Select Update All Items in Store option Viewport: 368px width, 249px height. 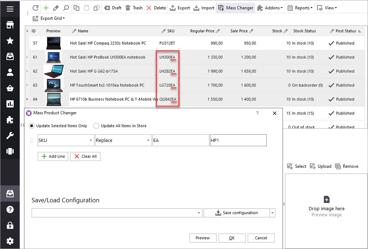point(96,126)
